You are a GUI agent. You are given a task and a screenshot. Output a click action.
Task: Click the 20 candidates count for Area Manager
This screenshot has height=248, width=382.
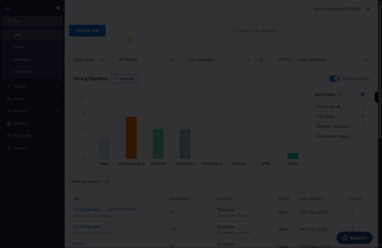174,229
